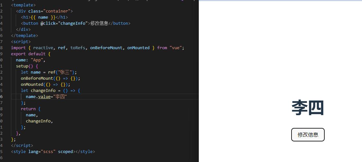Screen dimensions: 362x162
Task: Click the export default line
Action: coord(31,54)
